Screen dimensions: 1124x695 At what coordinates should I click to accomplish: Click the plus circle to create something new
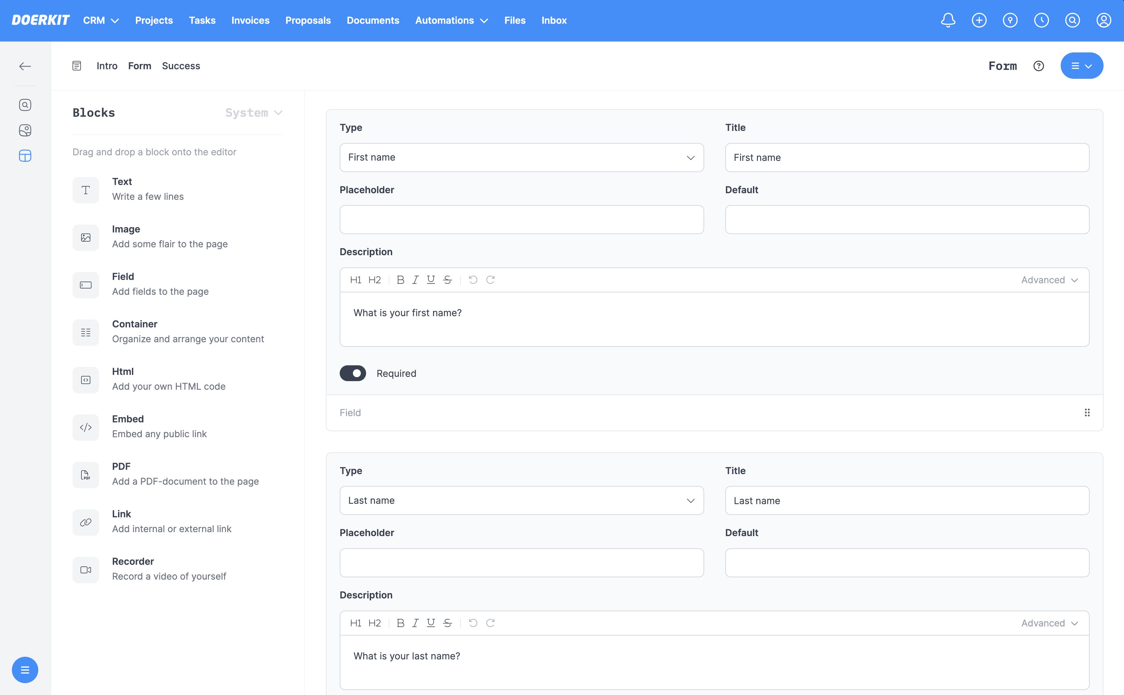coord(979,20)
